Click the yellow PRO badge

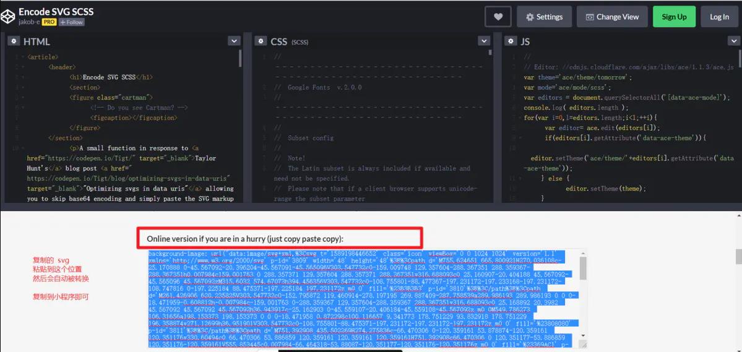(x=50, y=22)
